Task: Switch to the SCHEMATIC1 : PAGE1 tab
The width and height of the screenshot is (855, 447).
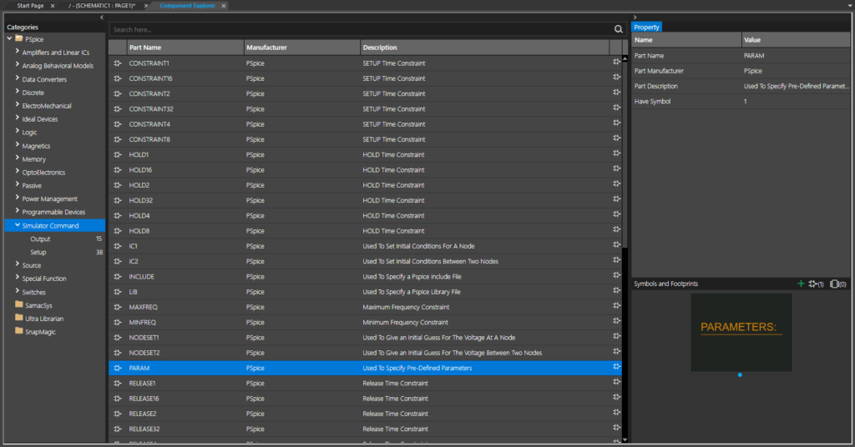Action: tap(102, 6)
